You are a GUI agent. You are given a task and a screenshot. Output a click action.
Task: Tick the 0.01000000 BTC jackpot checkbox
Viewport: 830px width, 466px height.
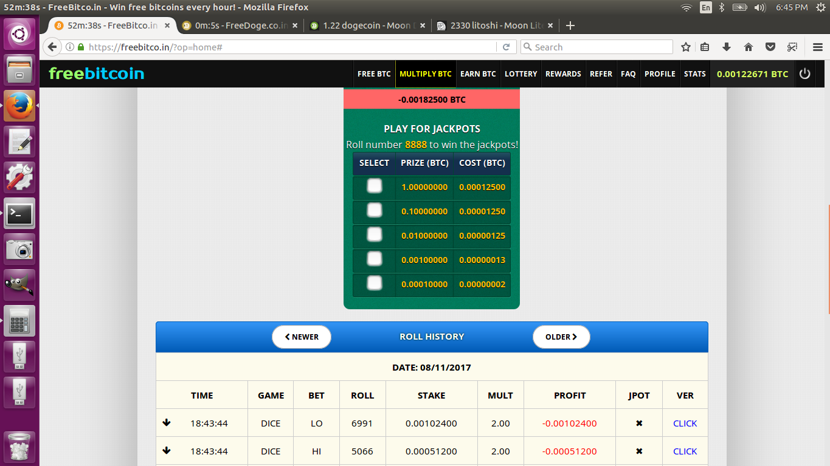[x=375, y=235]
